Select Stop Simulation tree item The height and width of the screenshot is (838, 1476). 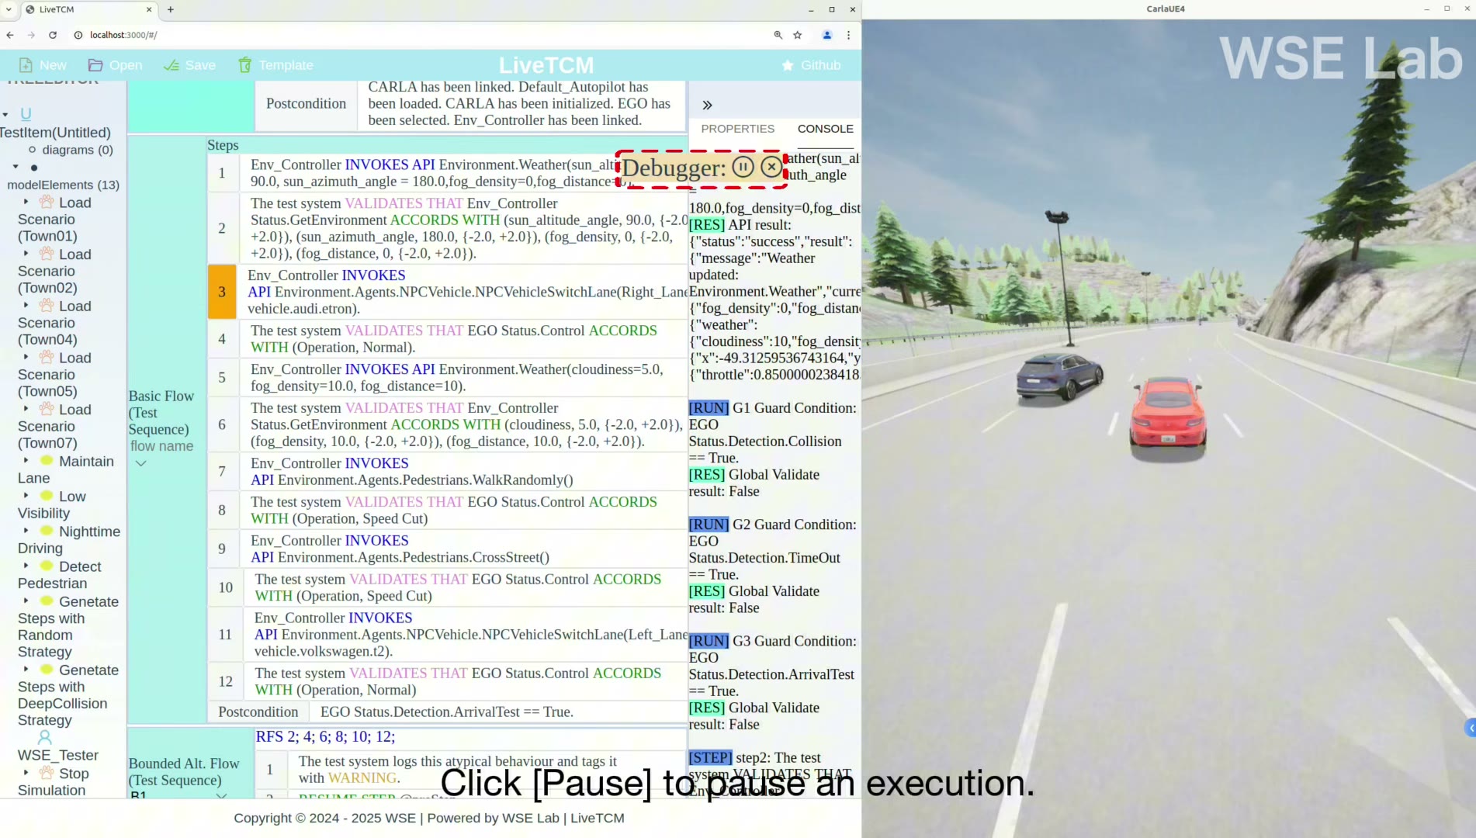54,781
